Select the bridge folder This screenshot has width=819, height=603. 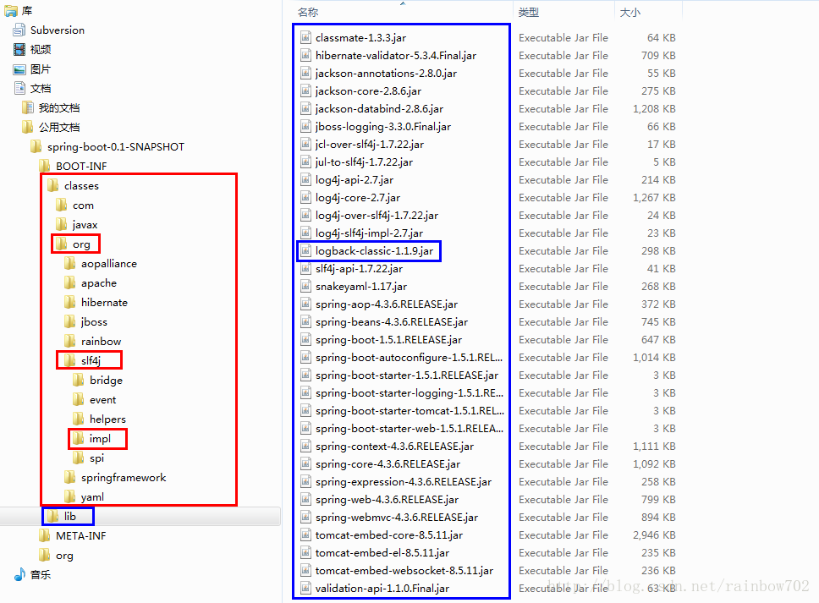tap(106, 380)
